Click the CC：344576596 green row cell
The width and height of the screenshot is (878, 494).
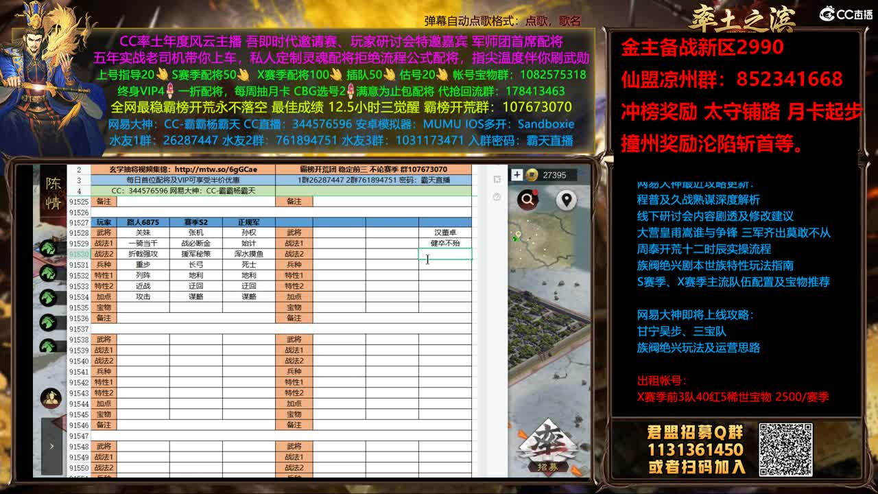click(x=183, y=191)
